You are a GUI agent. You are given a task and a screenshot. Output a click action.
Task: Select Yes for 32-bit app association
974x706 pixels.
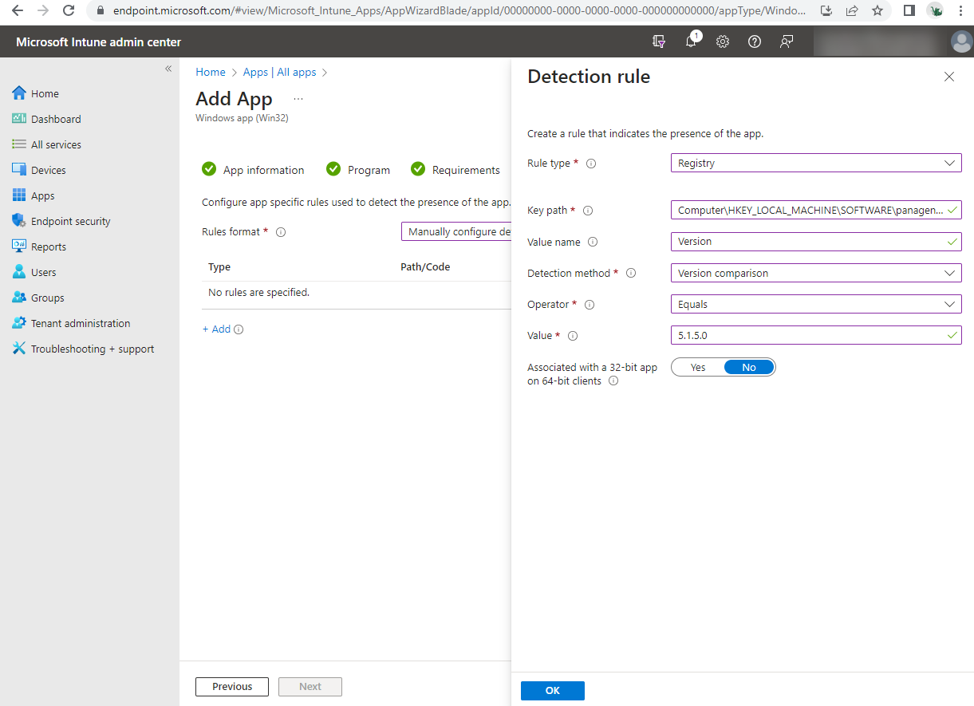click(x=698, y=368)
